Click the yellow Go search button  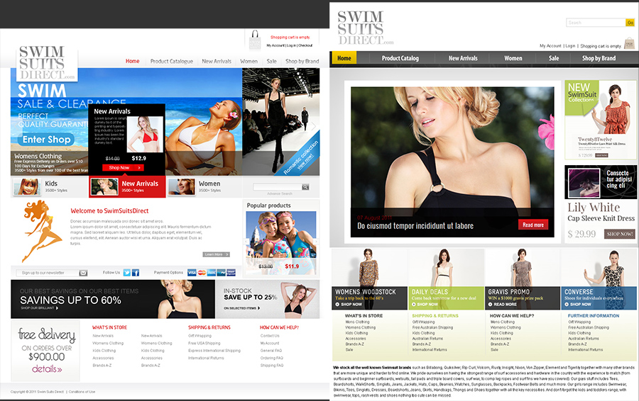[630, 23]
